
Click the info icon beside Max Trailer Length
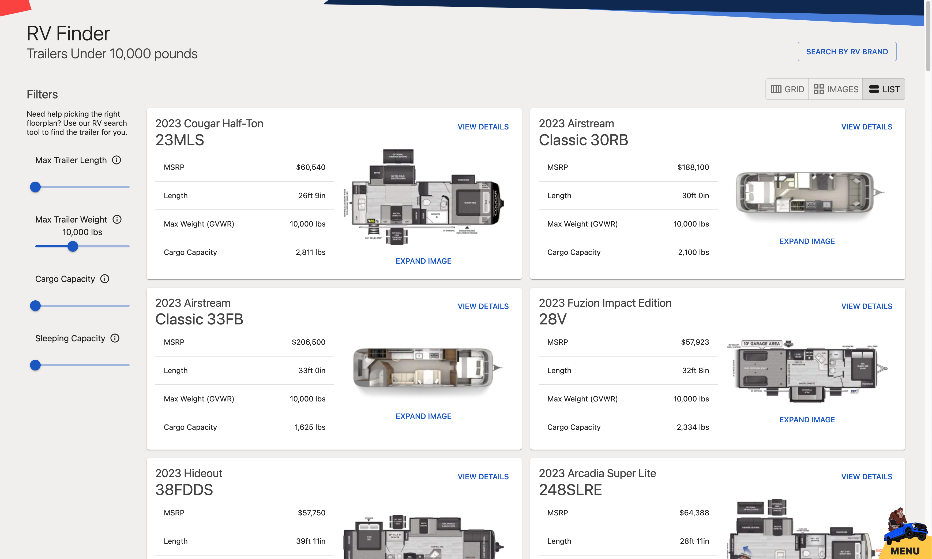117,160
